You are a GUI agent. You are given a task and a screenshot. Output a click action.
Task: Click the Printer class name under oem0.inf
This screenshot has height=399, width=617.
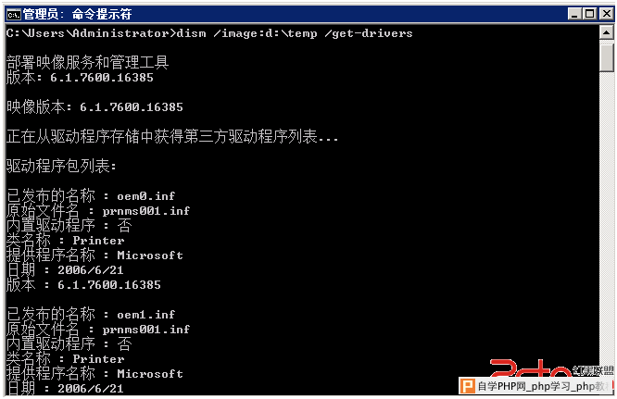[x=98, y=241]
